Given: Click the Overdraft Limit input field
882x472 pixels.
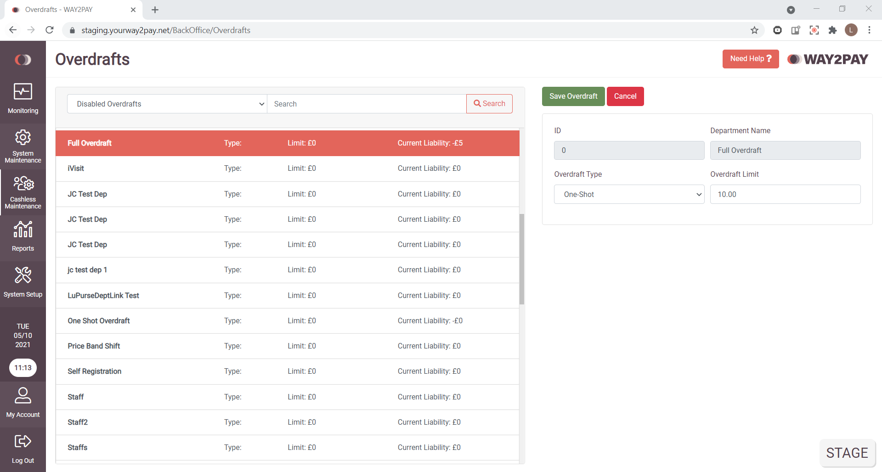Looking at the screenshot, I should [x=785, y=194].
